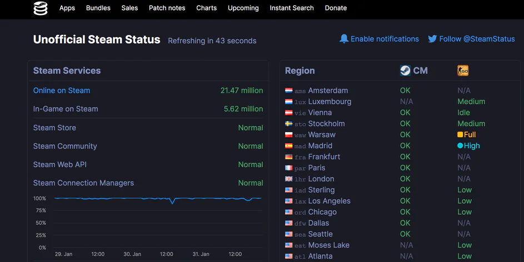Click the SteamDB logo icon
Viewport: 524px width, 262px height.
(x=41, y=8)
